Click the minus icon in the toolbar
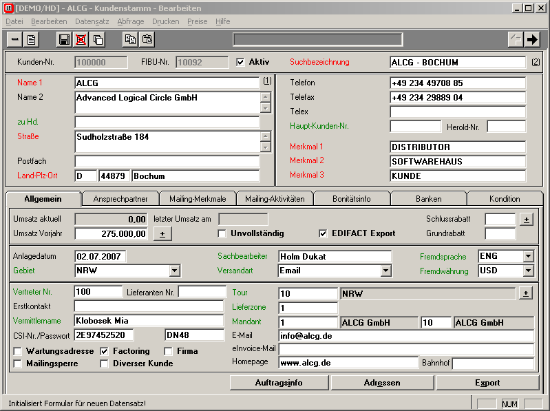 [15, 39]
